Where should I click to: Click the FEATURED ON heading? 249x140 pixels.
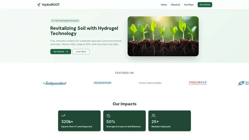(x=124, y=73)
